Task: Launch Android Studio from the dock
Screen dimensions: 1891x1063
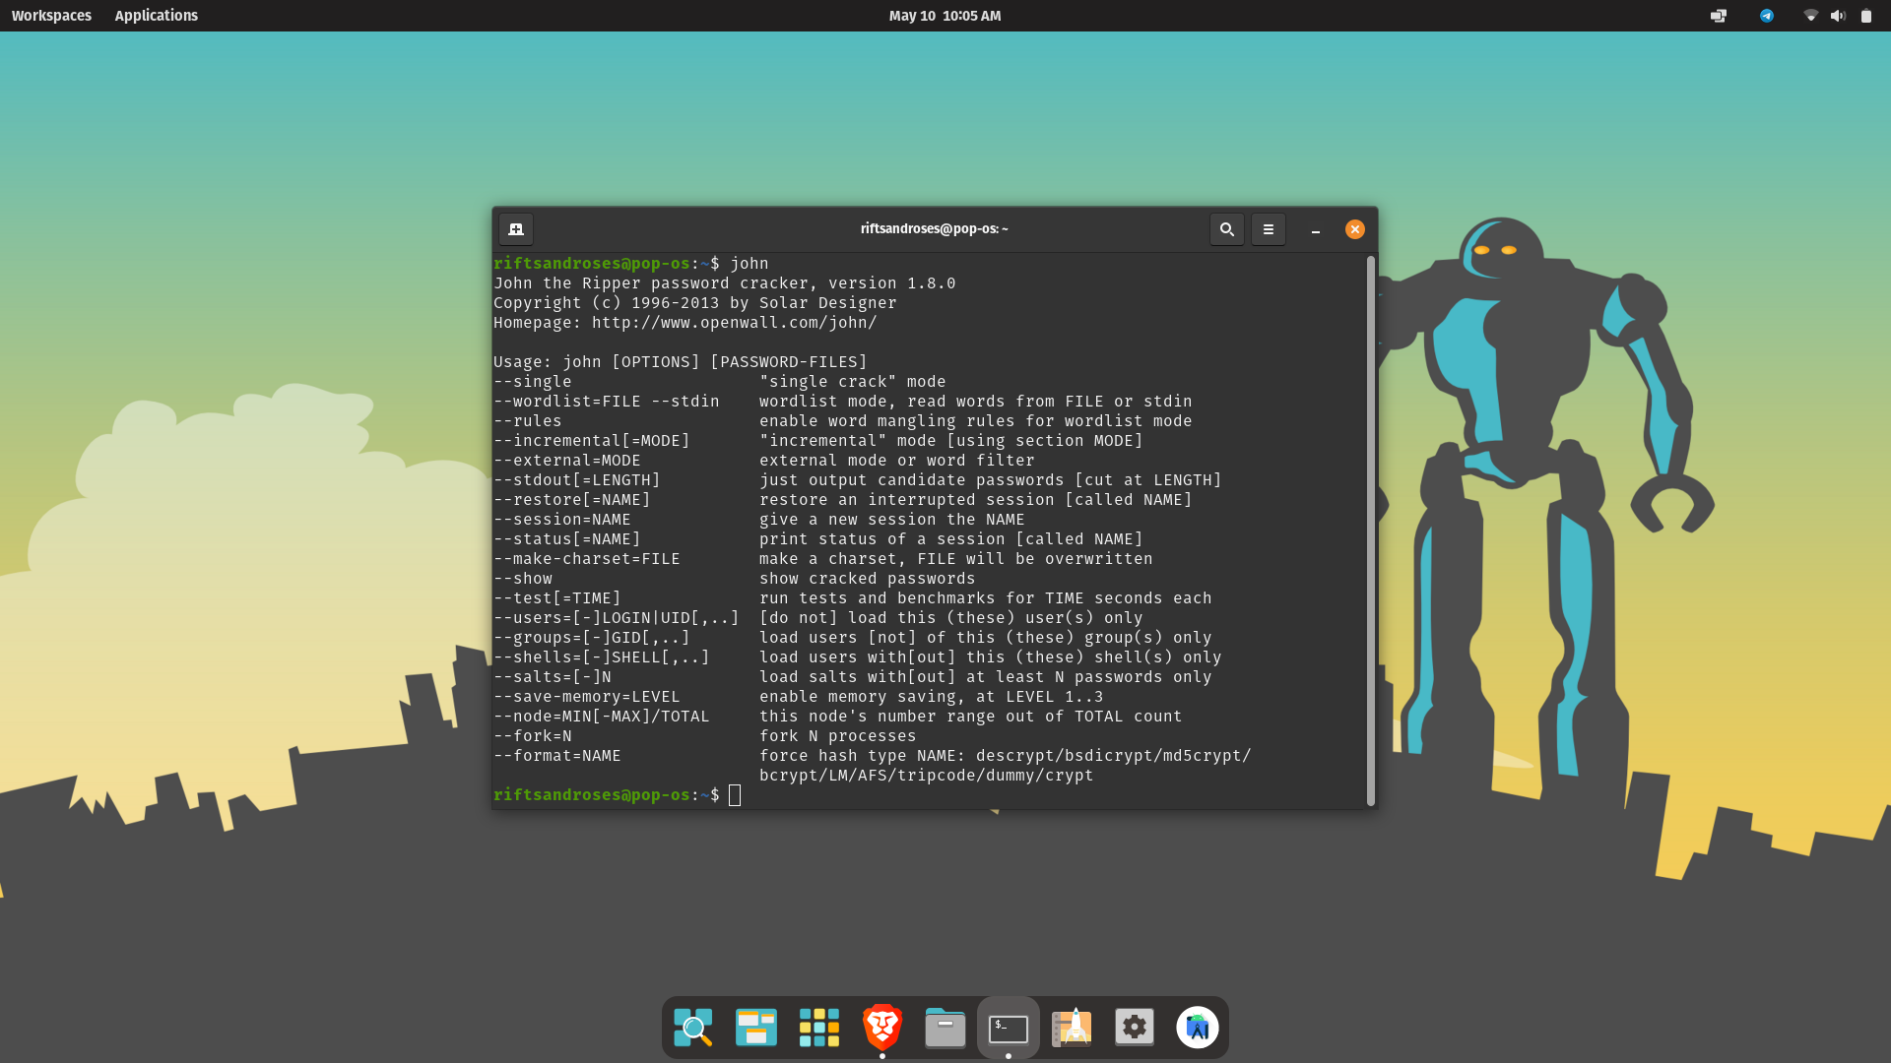Action: tap(1198, 1028)
